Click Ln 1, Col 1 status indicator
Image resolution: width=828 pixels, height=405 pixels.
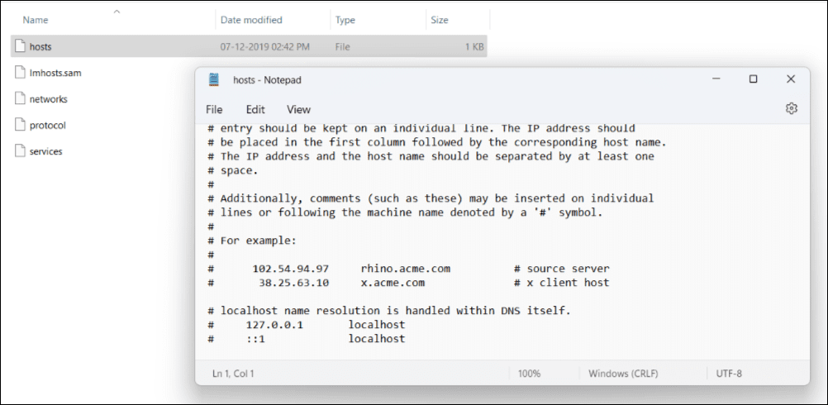pos(233,374)
